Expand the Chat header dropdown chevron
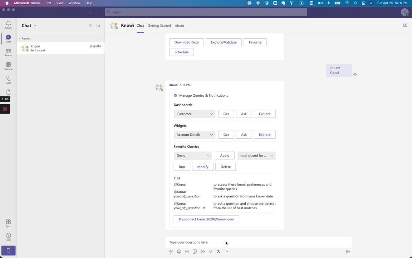The image size is (412, 258). click(35, 25)
